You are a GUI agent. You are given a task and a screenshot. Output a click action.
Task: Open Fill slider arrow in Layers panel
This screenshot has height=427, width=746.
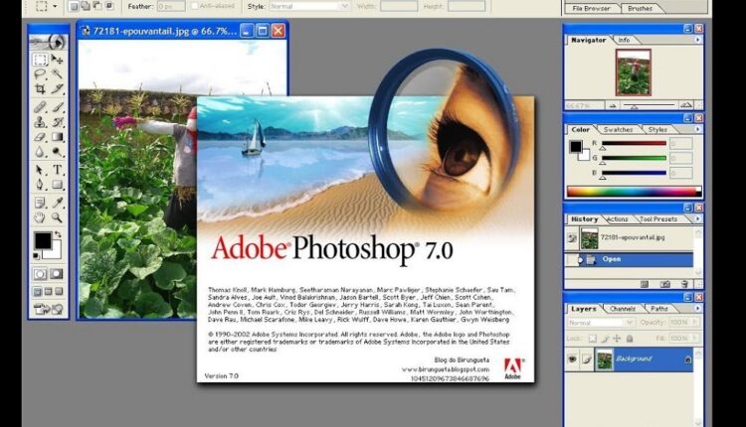pyautogui.click(x=695, y=339)
